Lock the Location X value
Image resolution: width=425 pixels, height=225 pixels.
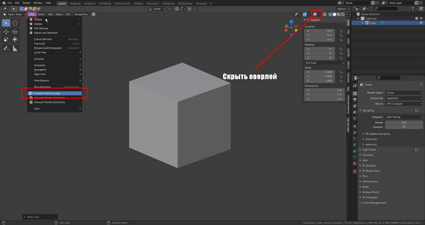[341, 31]
